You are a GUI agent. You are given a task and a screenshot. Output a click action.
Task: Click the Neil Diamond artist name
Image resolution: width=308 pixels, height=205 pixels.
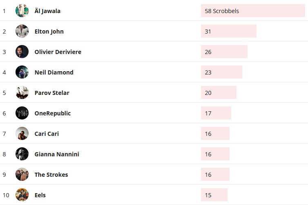[54, 72]
